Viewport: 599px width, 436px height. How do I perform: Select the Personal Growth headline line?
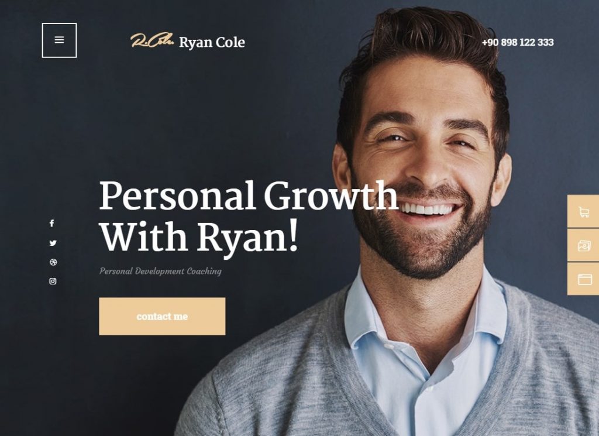point(248,195)
